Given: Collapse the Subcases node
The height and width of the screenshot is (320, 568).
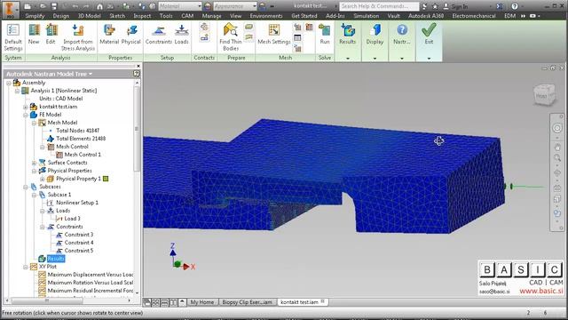Looking at the screenshot, I should 26,187.
